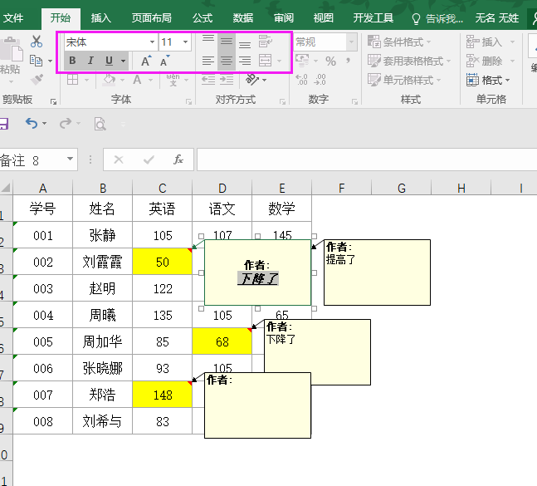Click the Cut scissors icon
This screenshot has height=486, width=537.
coord(37,42)
